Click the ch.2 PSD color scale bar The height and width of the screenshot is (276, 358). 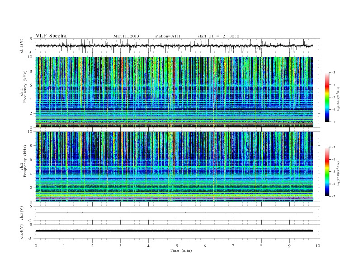pyautogui.click(x=327, y=172)
